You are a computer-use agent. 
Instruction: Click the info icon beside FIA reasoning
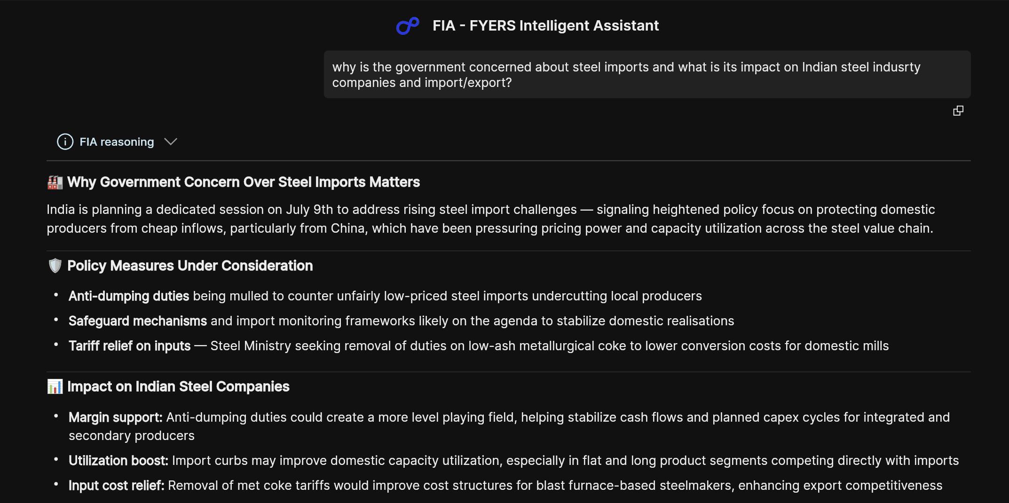coord(65,141)
